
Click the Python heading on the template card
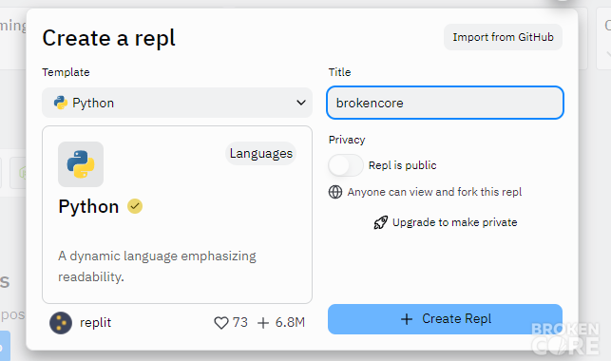[x=88, y=206]
